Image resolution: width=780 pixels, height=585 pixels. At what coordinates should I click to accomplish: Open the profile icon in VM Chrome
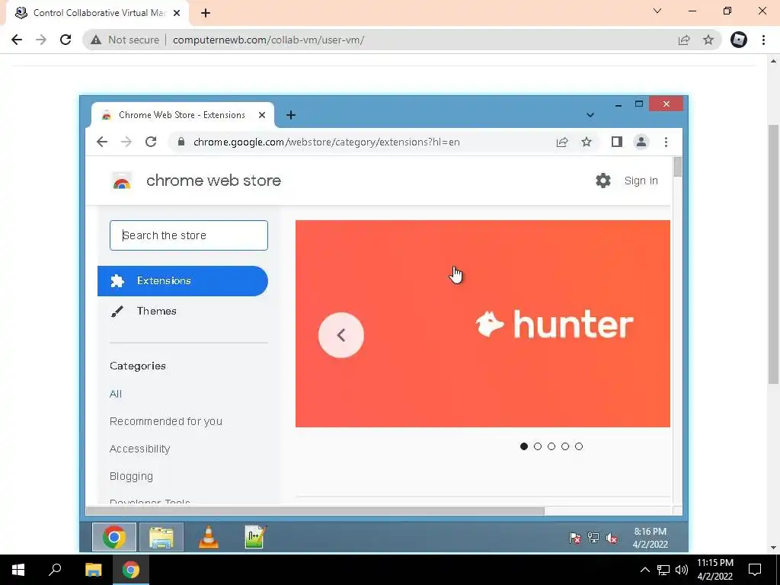tap(641, 142)
